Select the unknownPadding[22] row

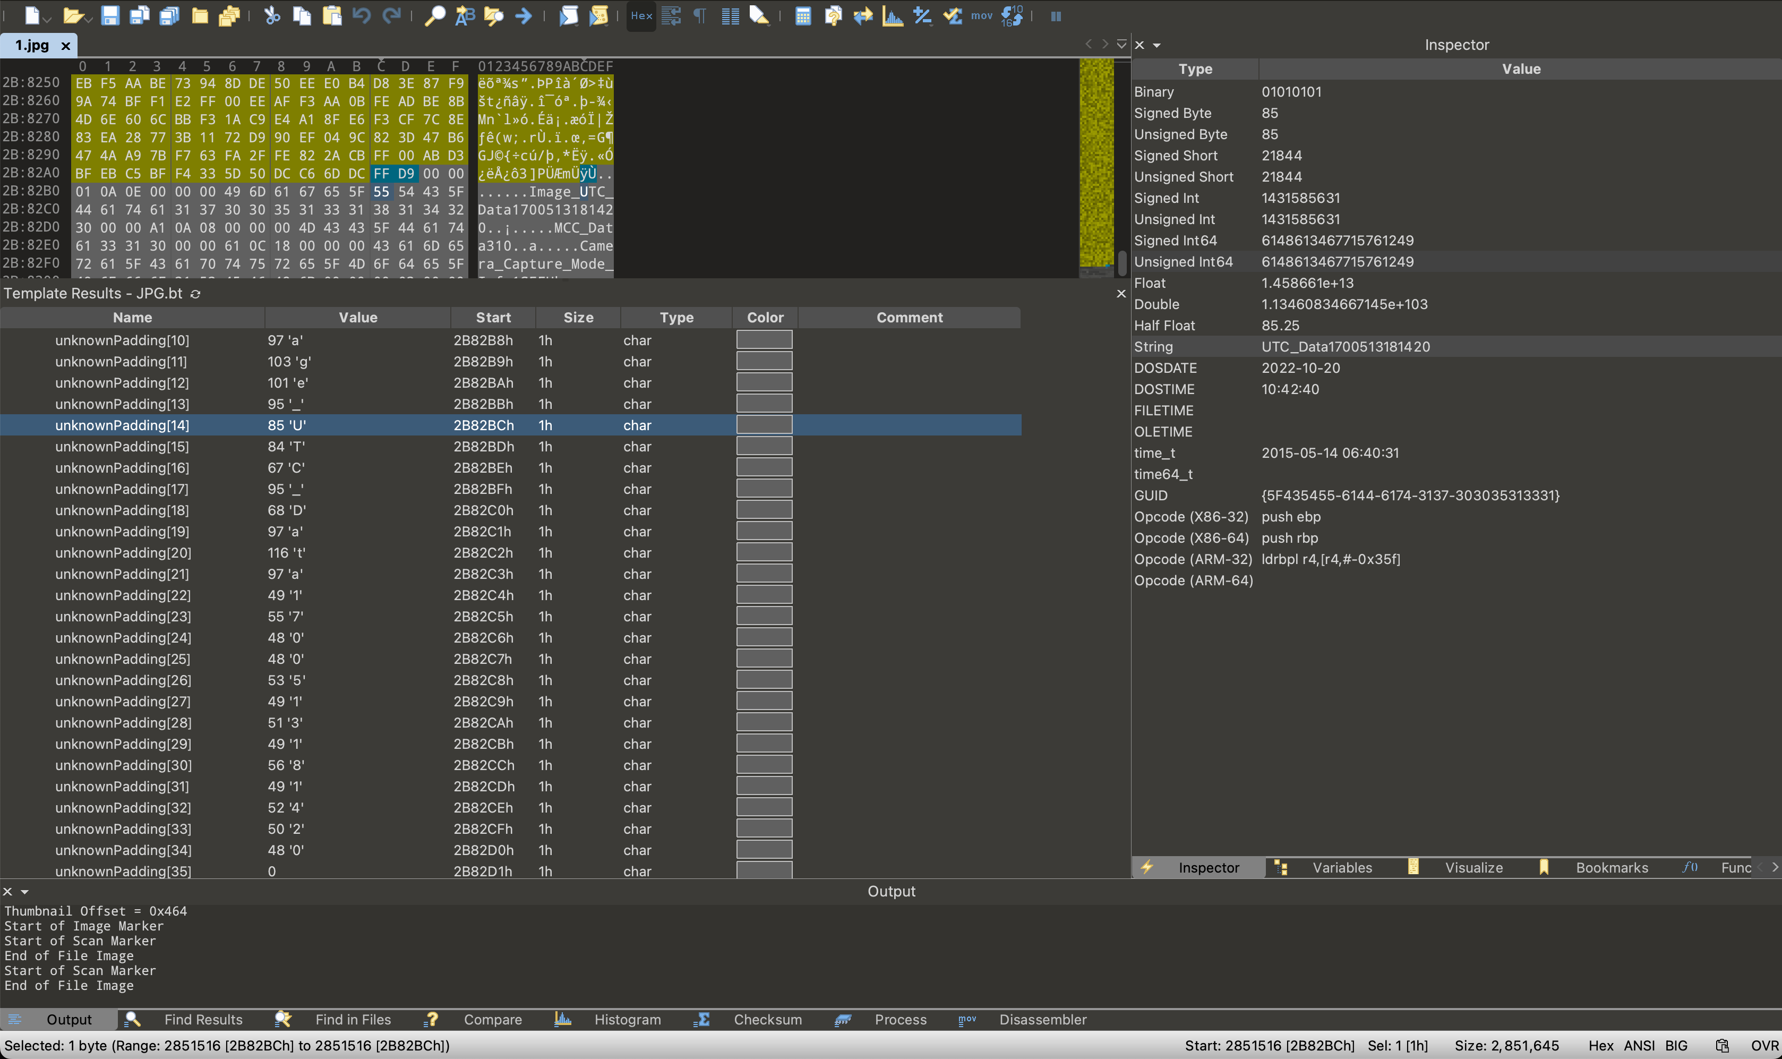coord(123,595)
